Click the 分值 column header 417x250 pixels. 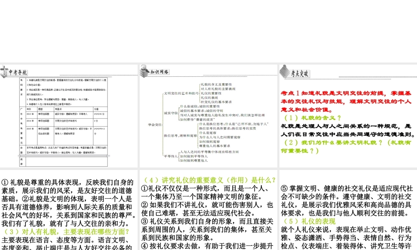point(100,109)
